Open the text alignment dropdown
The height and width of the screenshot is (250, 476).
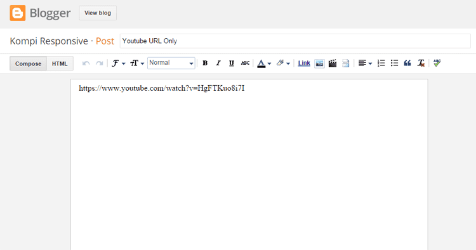click(x=365, y=63)
